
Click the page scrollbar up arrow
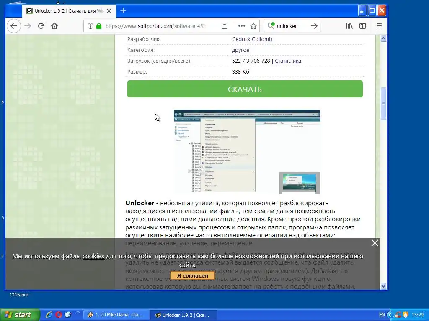(x=384, y=38)
